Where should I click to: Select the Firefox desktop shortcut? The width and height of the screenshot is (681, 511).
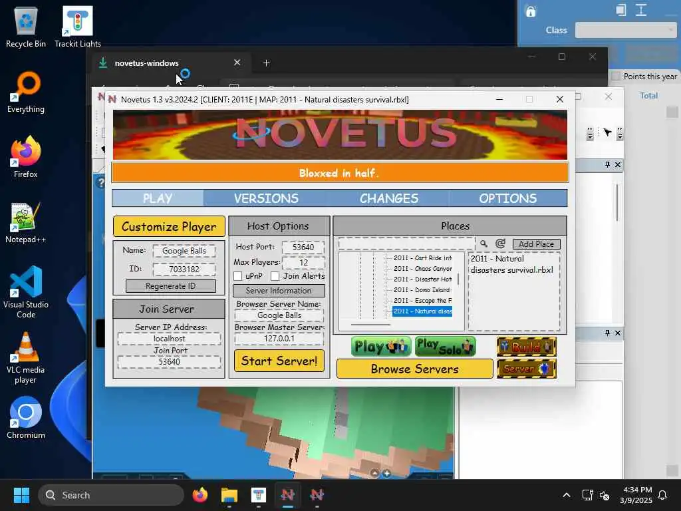26,157
